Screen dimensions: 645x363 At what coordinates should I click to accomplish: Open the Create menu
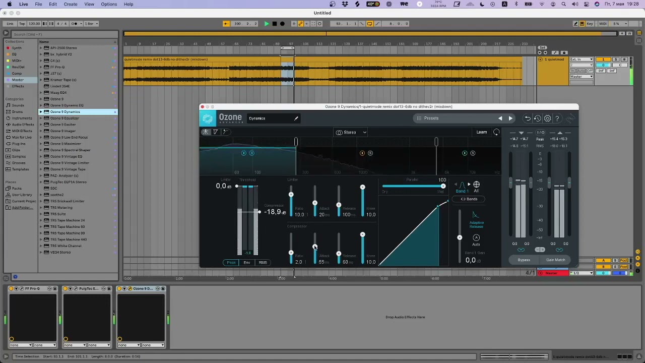[71, 4]
